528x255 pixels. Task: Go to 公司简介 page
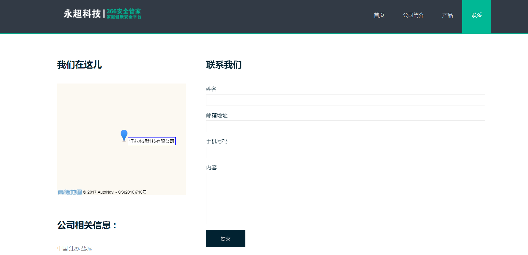[x=413, y=15]
